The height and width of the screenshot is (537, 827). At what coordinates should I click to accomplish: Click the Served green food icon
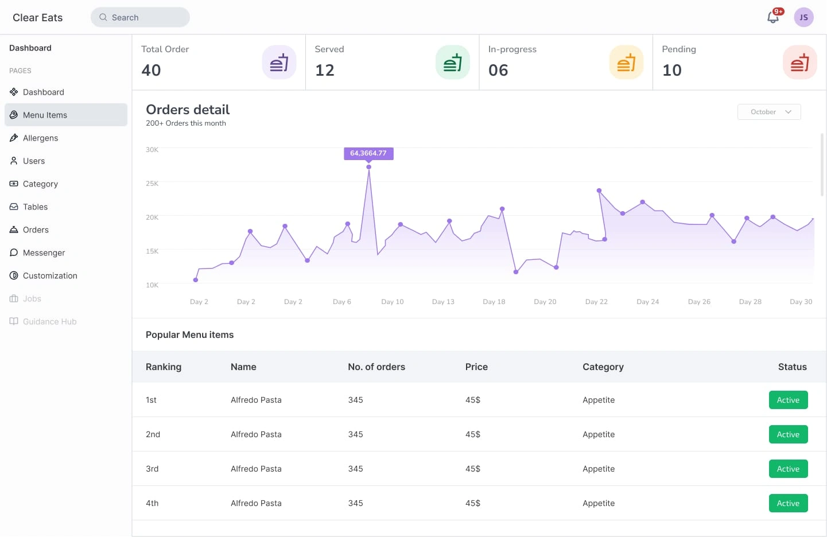pyautogui.click(x=453, y=62)
